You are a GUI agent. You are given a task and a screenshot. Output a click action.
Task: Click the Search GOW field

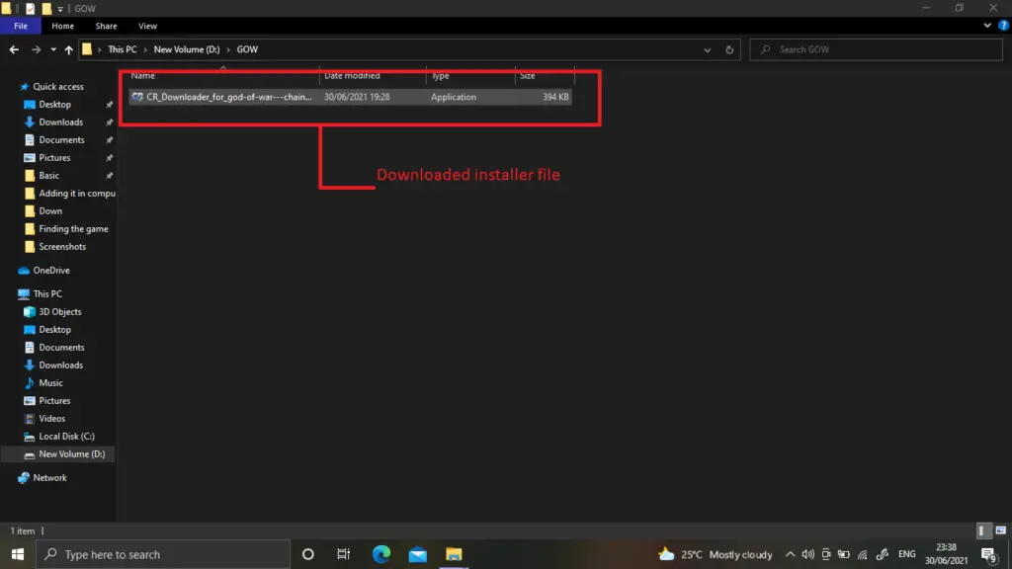877,49
